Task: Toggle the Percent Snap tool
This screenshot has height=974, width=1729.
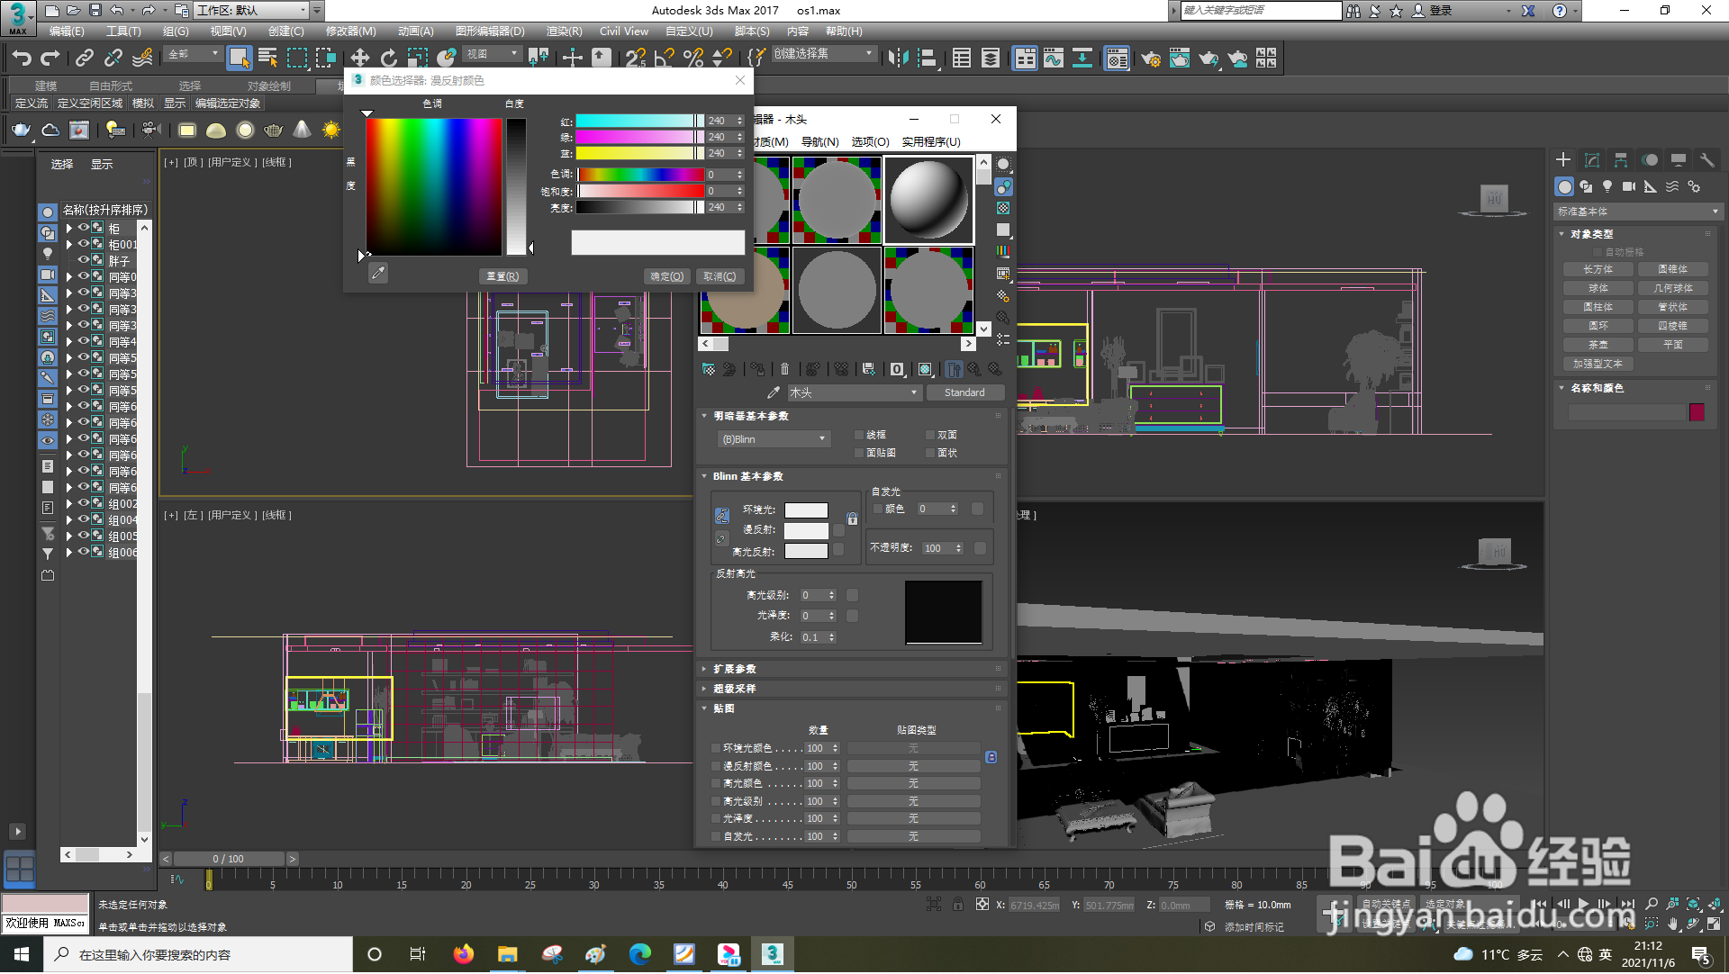Action: 693,59
